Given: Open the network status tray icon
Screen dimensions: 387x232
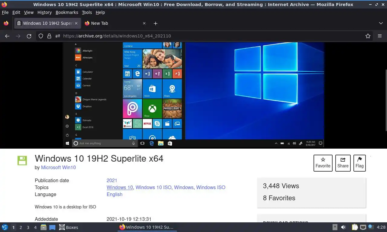Looking at the screenshot, I should click(x=363, y=227).
